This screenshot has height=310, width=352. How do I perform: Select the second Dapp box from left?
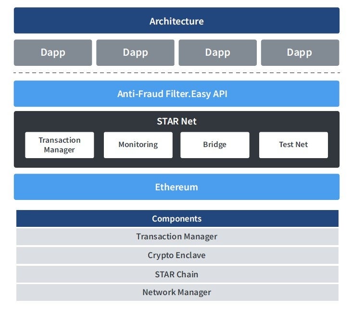coord(136,53)
